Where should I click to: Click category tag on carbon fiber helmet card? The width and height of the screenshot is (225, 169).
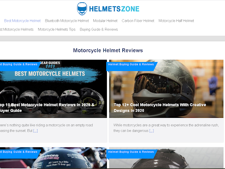[x=131, y=152]
